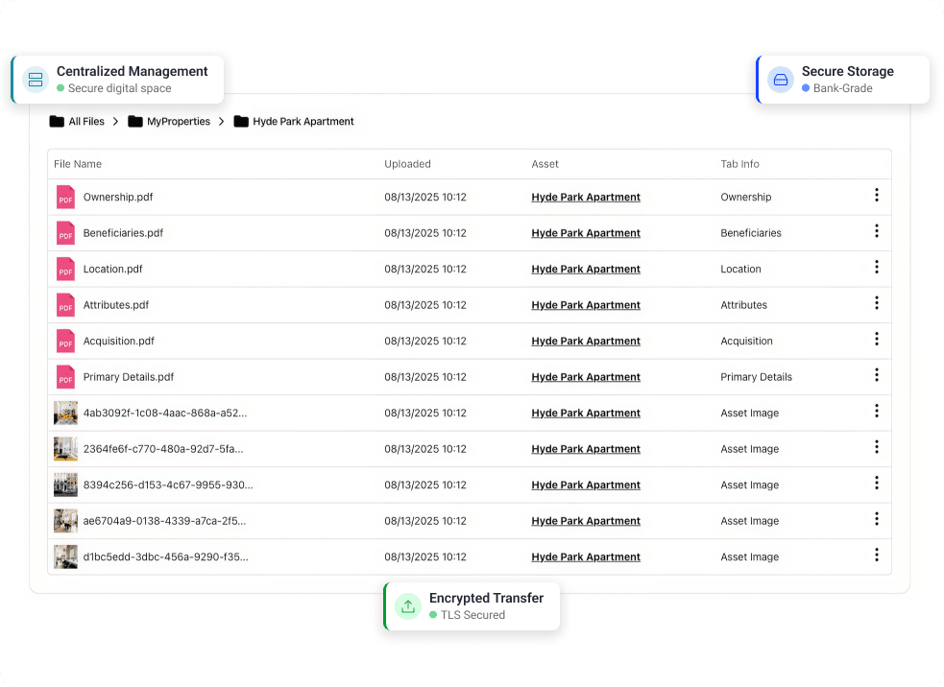Select the Tab Info column header
This screenshot has width=944, height=687.
[x=739, y=164]
